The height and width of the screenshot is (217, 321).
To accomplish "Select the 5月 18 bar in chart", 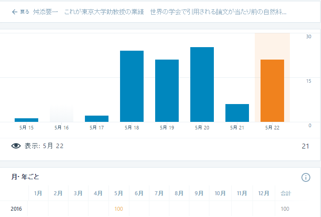I will coord(132,86).
